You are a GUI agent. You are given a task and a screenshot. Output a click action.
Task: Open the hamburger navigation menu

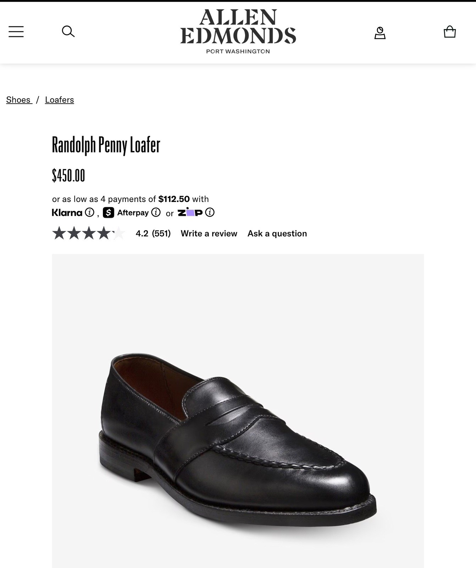click(x=16, y=32)
